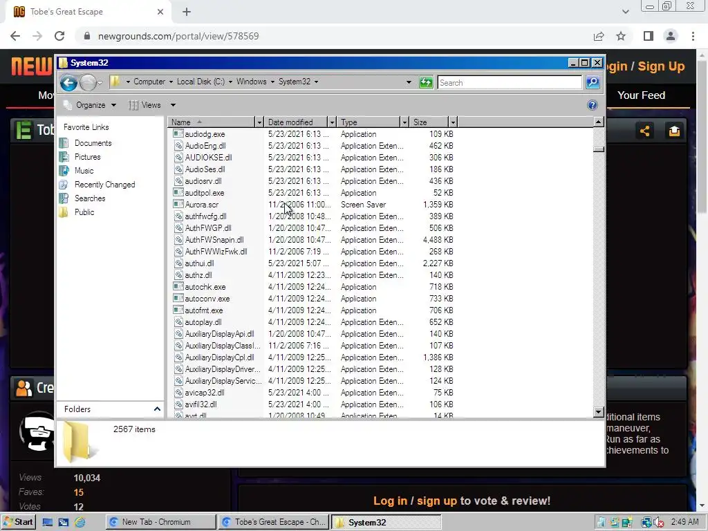Click the Newgrounds share icon button
Image resolution: width=708 pixels, height=531 pixels.
pos(645,131)
